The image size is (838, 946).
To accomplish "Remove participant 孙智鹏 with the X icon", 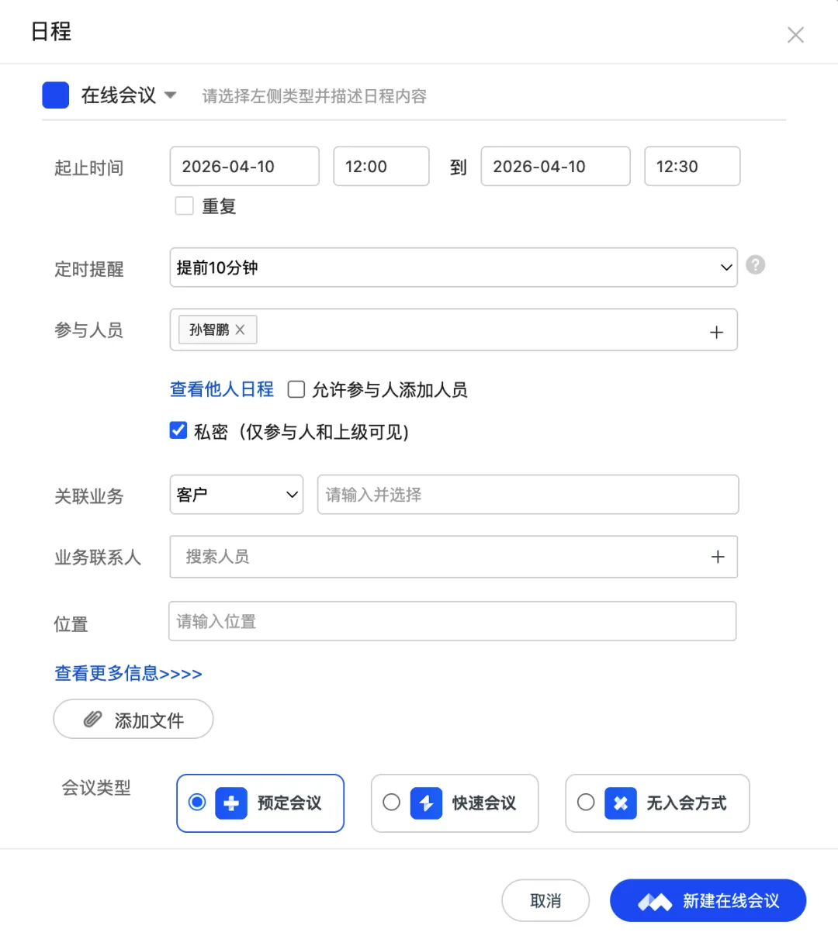I will [241, 330].
